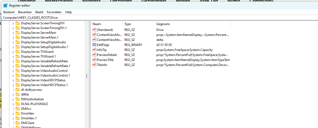This screenshot has height=128, width=318.
Task: Click the PreviewDetails string value icon
Action: tap(94, 55)
